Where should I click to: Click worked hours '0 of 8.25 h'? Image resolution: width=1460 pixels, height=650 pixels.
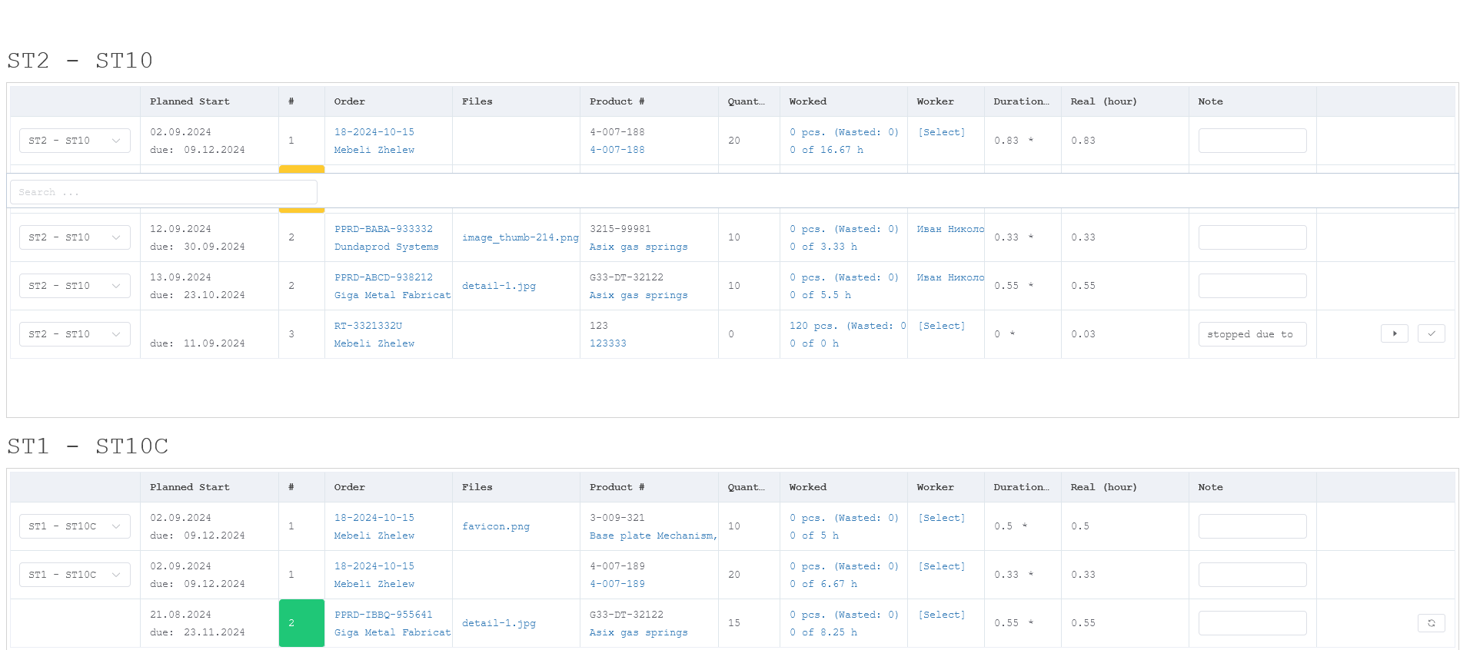pos(823,632)
